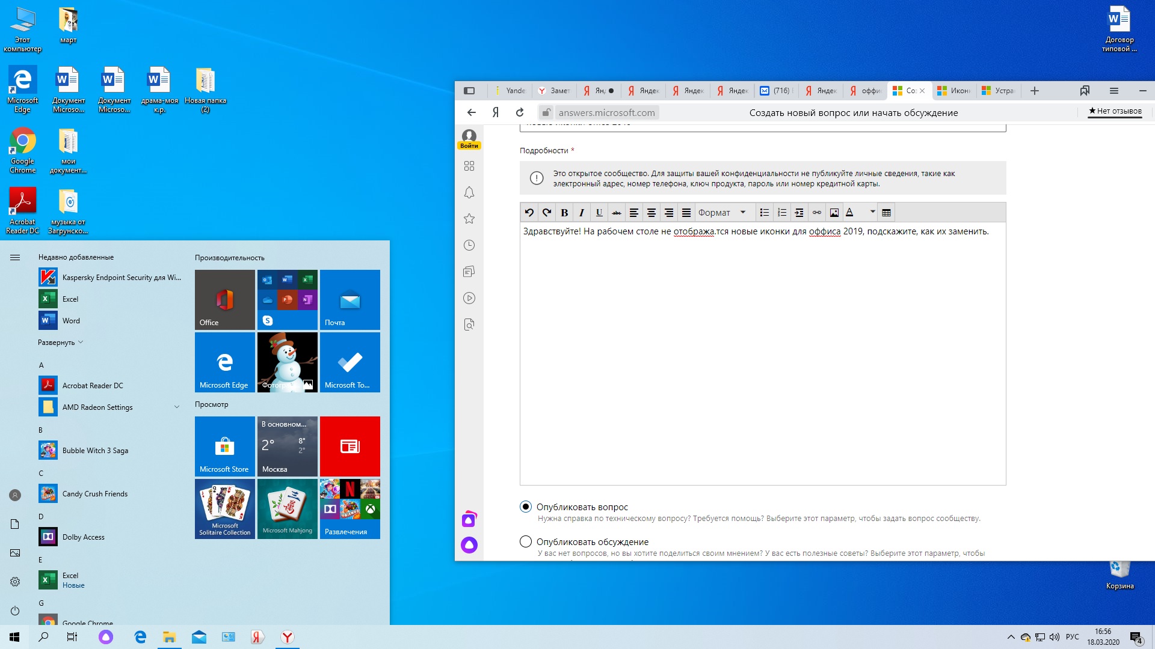This screenshot has width=1155, height=649.
Task: Open Microsoft Solitaire Collection tile
Action: (225, 509)
